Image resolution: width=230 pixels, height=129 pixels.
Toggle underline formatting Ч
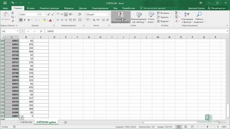[x=29, y=20]
